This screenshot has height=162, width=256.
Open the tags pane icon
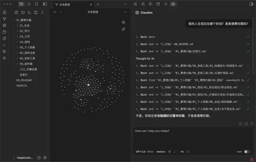point(150,4)
